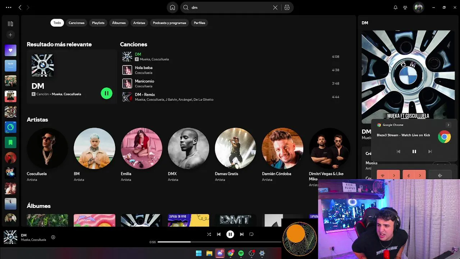Open Google Chrome from the taskbar
The image size is (460, 259).
tap(230, 253)
